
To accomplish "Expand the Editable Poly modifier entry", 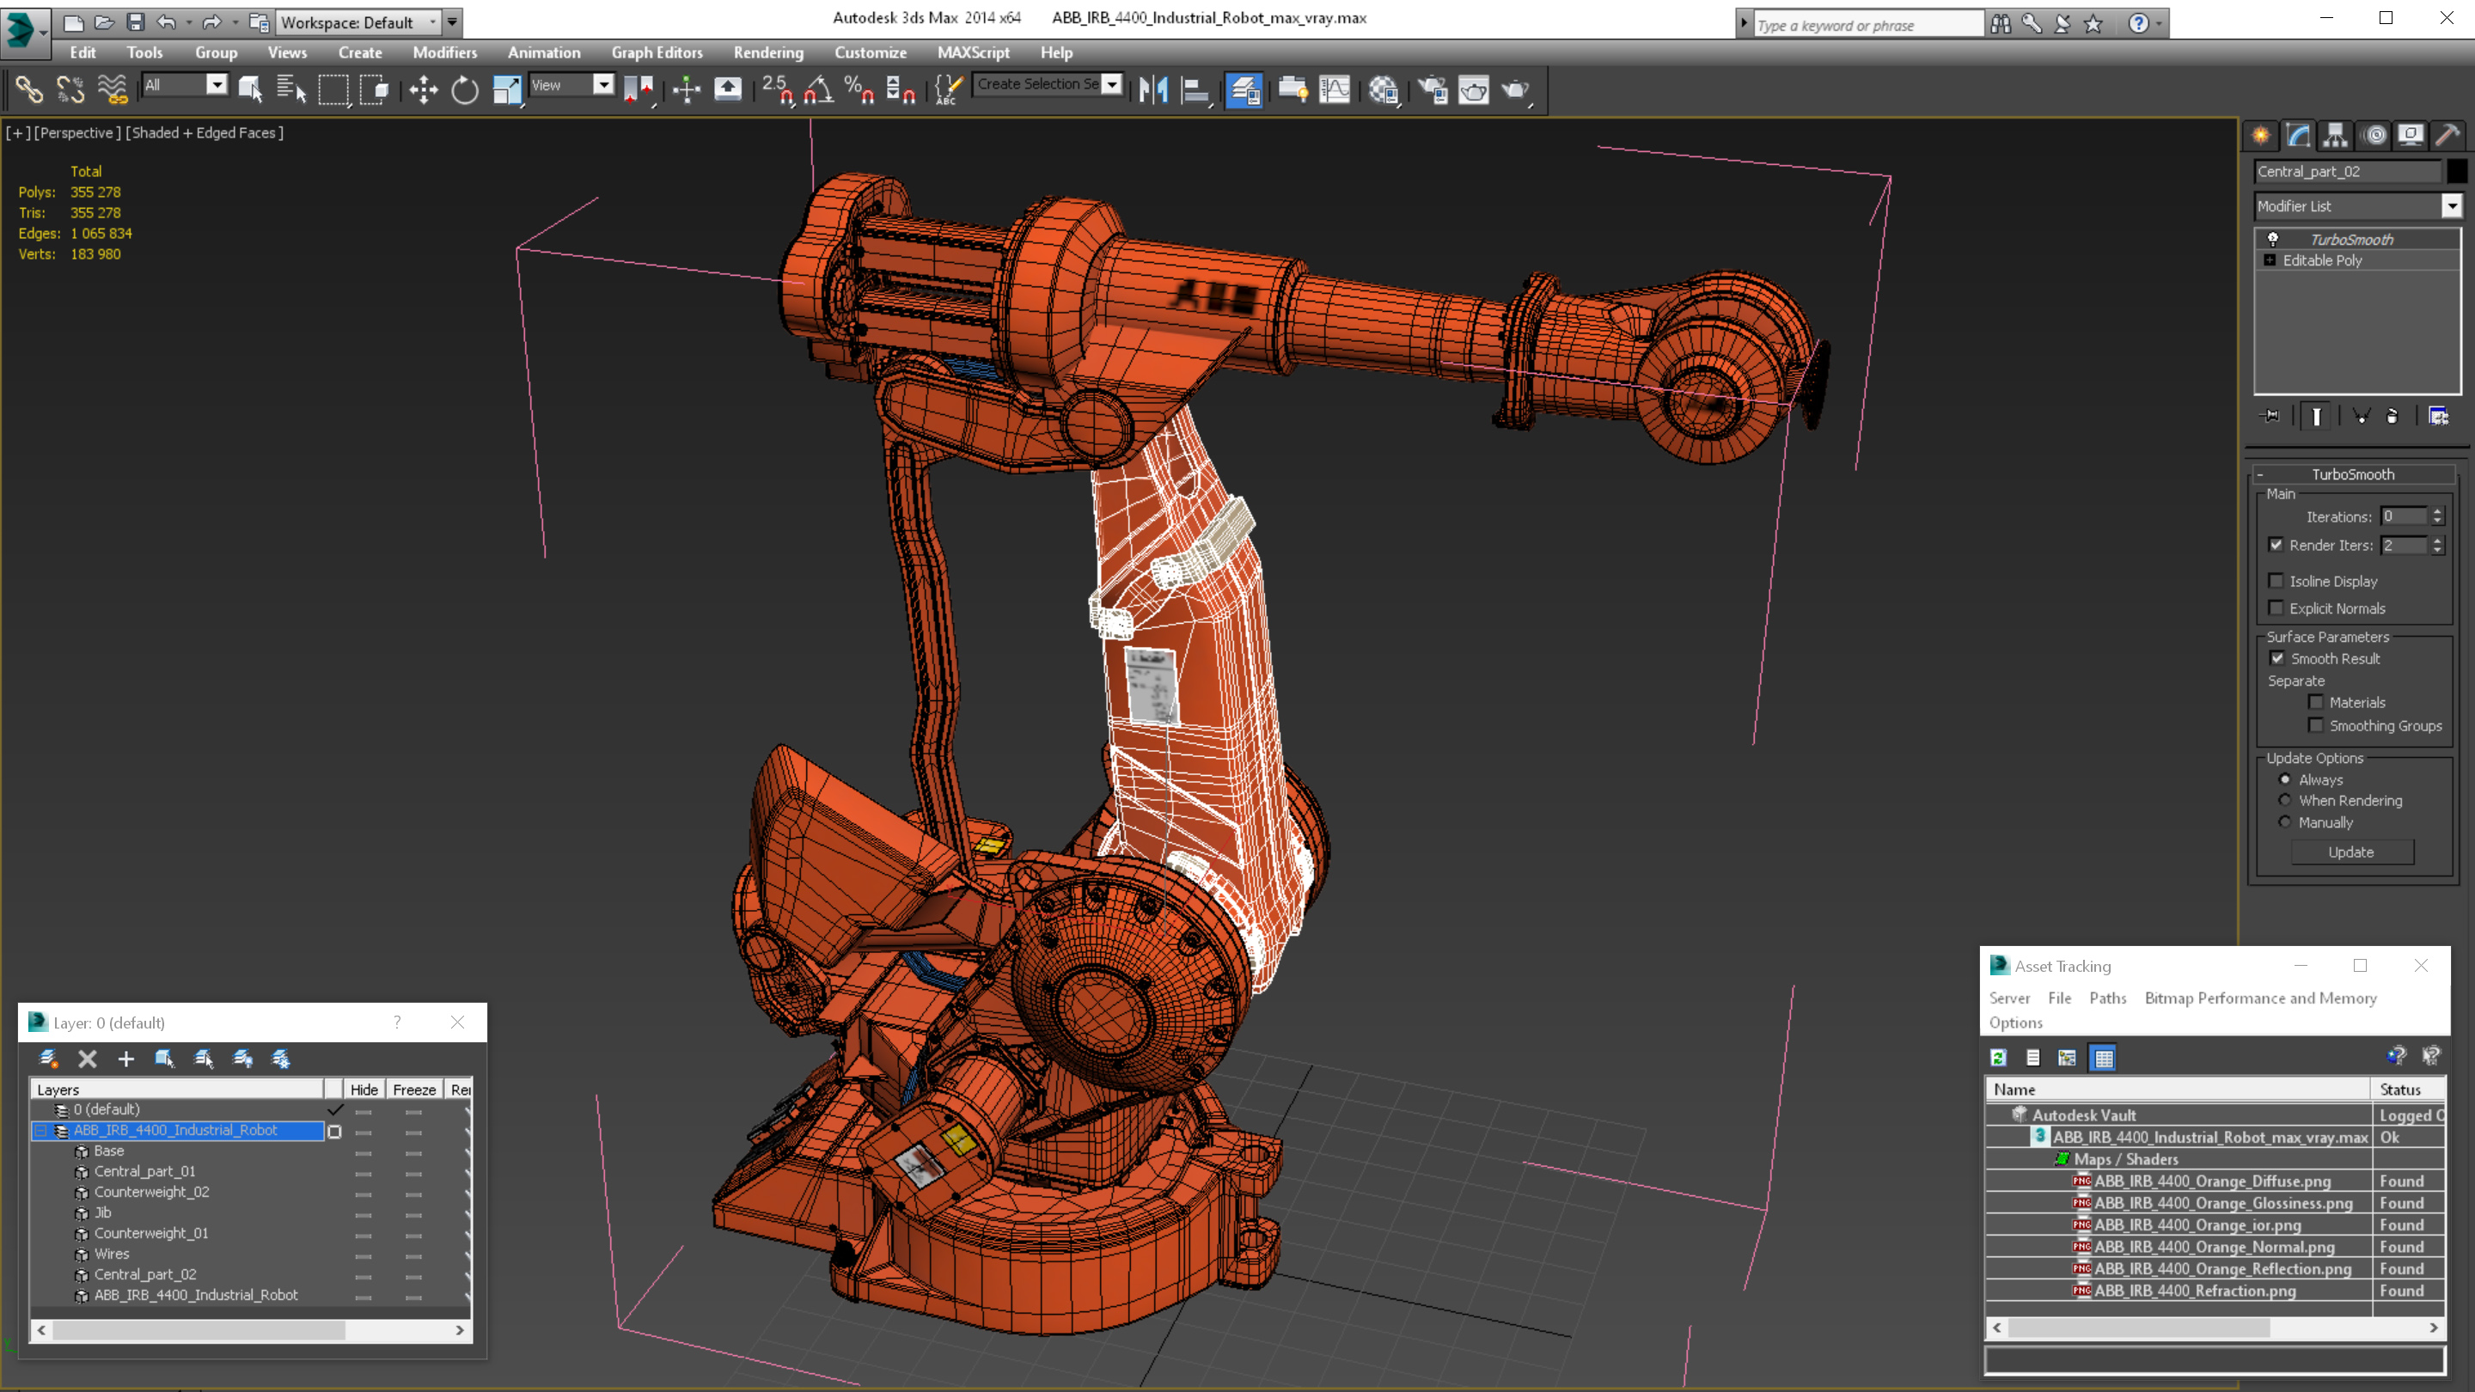I will 2270,260.
